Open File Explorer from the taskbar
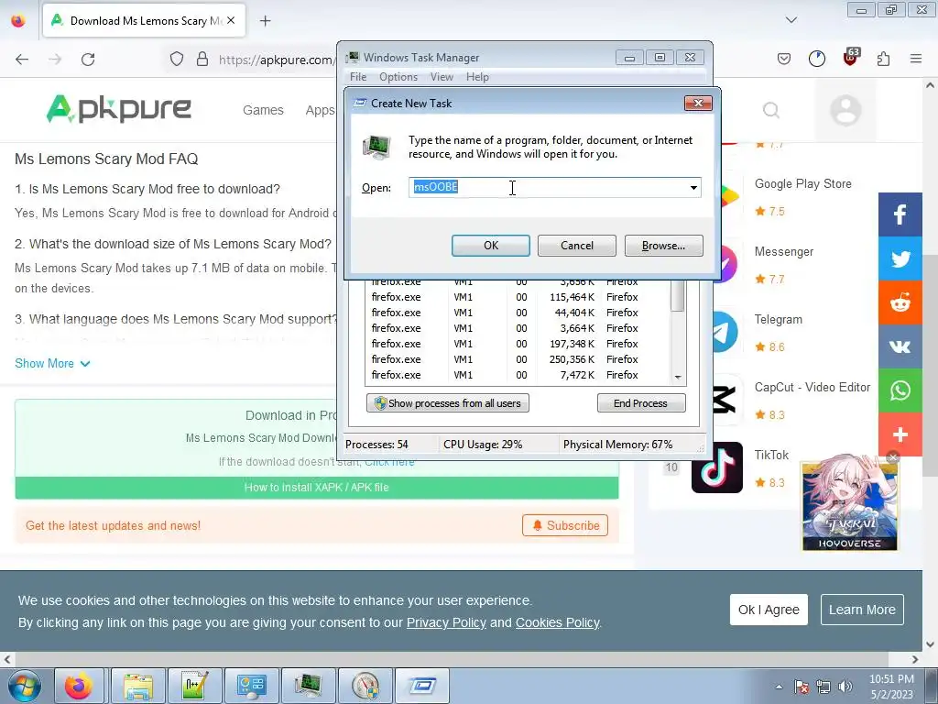 pyautogui.click(x=138, y=686)
